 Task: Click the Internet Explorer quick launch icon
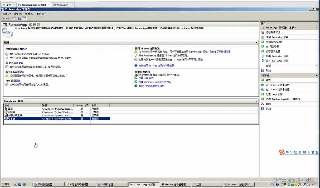tap(24, 185)
